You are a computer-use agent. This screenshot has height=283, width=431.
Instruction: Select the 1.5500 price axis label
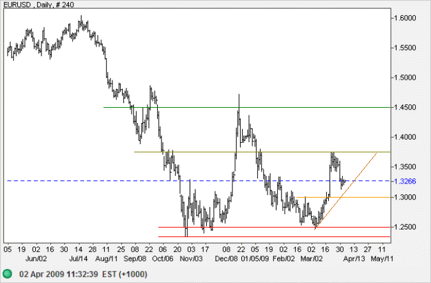pos(405,48)
